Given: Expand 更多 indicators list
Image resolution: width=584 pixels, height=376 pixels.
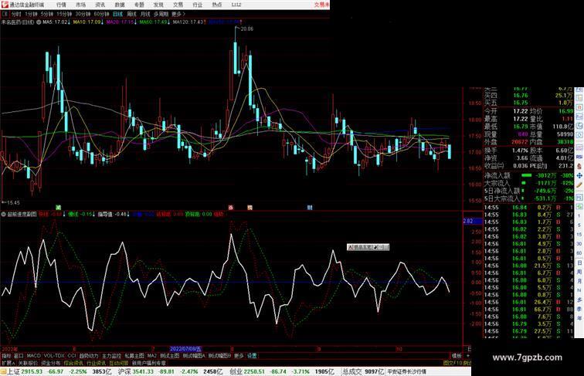Looking at the screenshot, I should 239,356.
